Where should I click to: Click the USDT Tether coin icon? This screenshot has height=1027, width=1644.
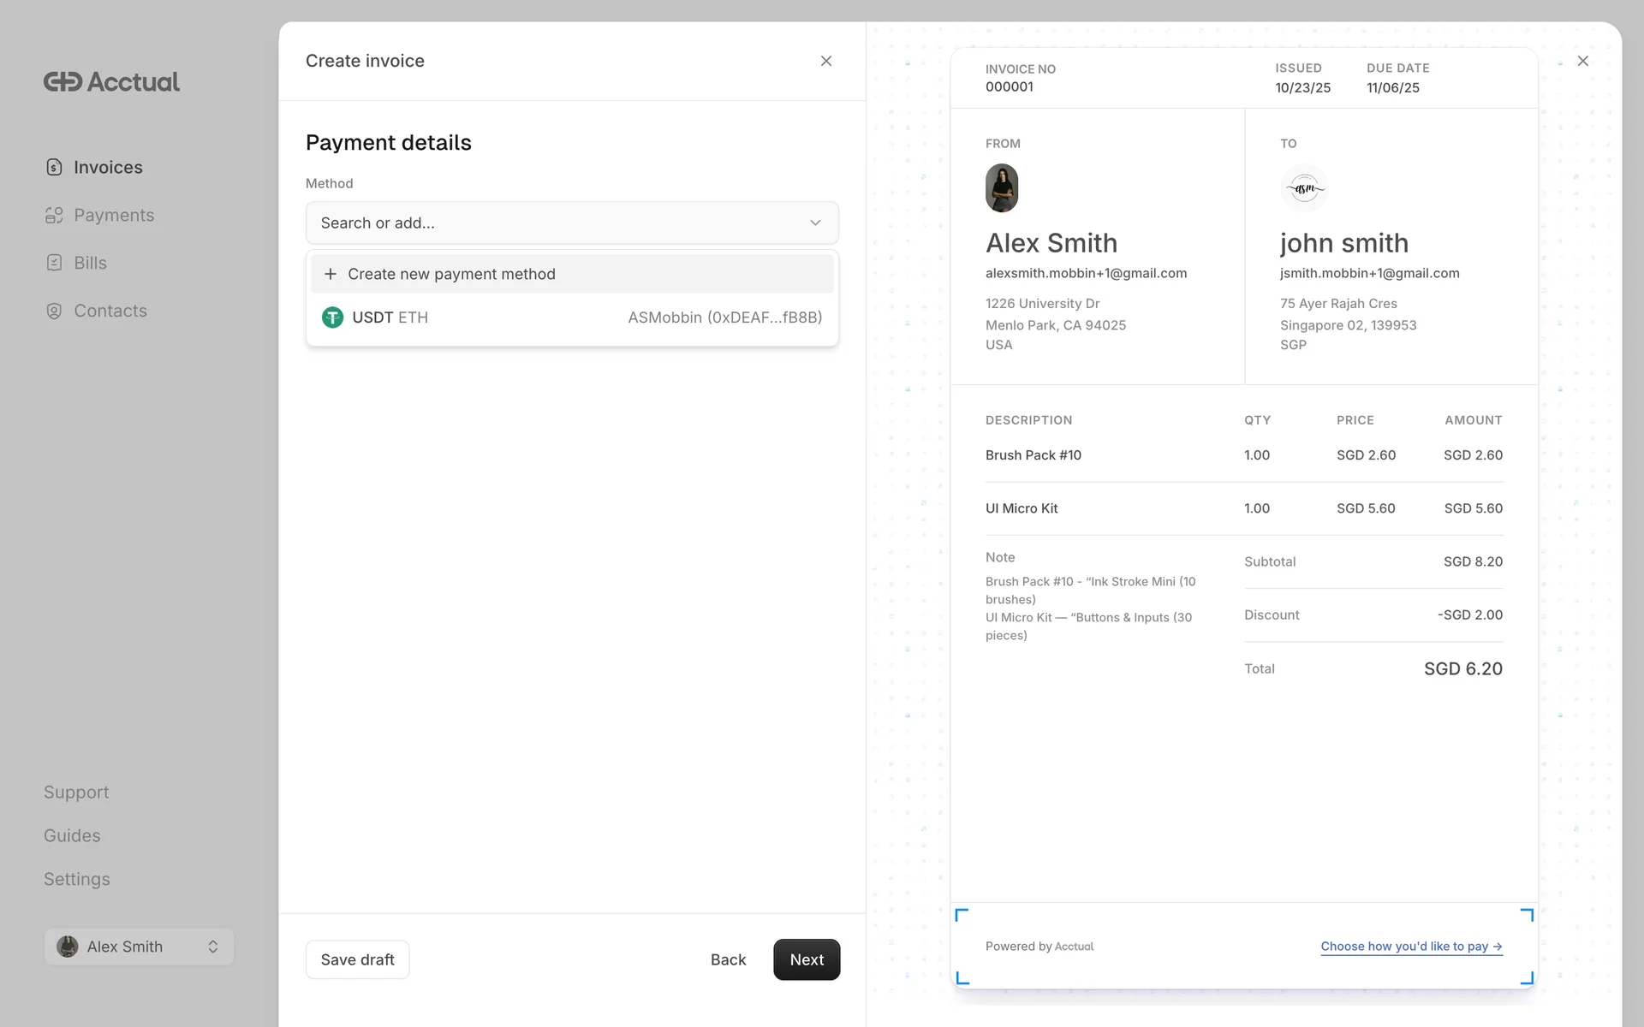click(x=332, y=318)
